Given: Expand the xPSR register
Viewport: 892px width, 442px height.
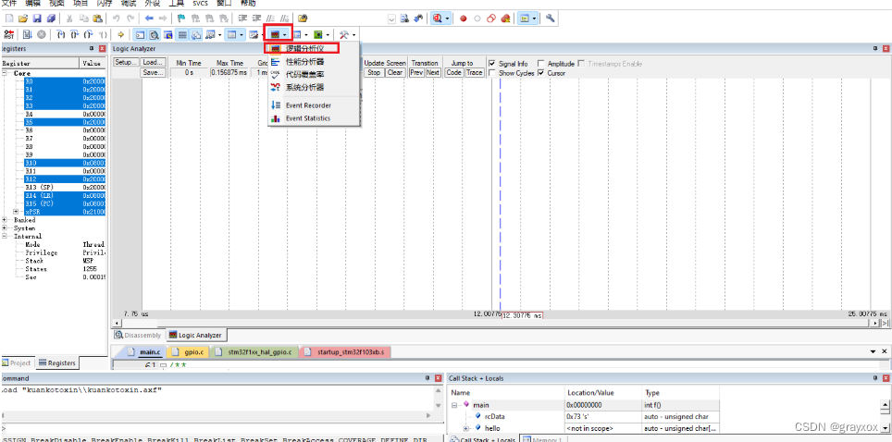Looking at the screenshot, I should tap(16, 212).
